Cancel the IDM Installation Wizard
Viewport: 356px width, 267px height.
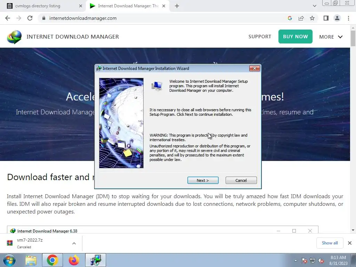point(241,180)
